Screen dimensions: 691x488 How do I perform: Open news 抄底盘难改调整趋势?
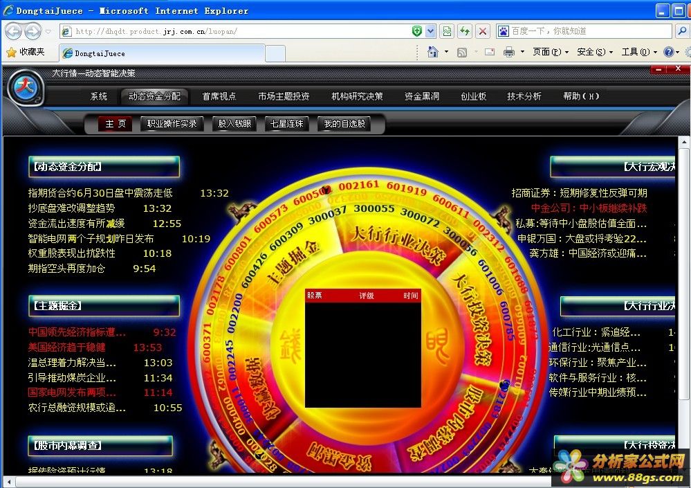pos(71,208)
